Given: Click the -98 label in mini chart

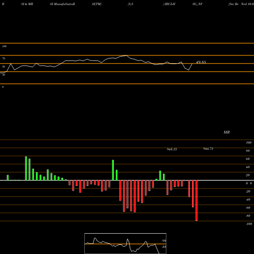Looking at the screenshot, I should point(164,241).
